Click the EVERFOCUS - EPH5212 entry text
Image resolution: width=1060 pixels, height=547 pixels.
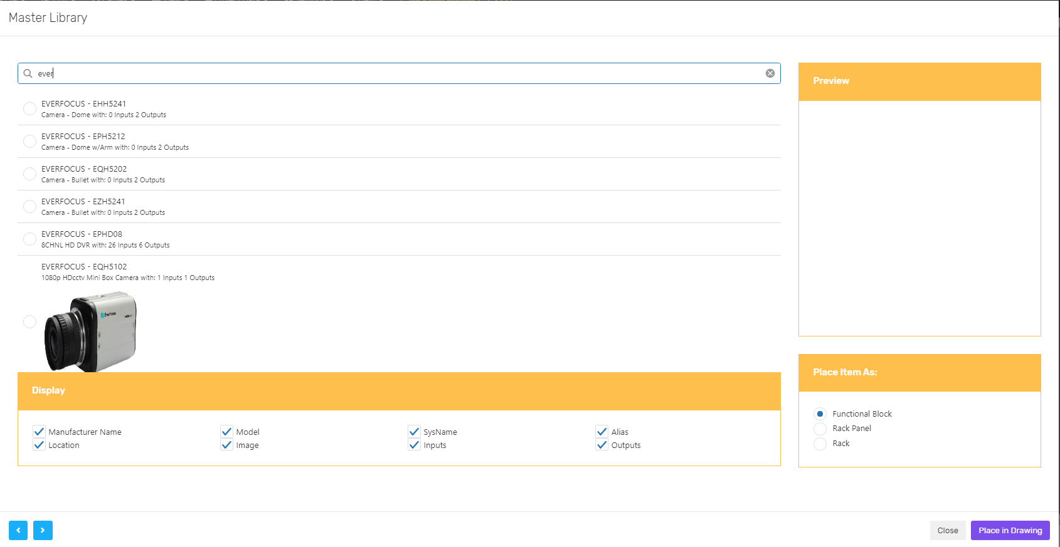(83, 136)
